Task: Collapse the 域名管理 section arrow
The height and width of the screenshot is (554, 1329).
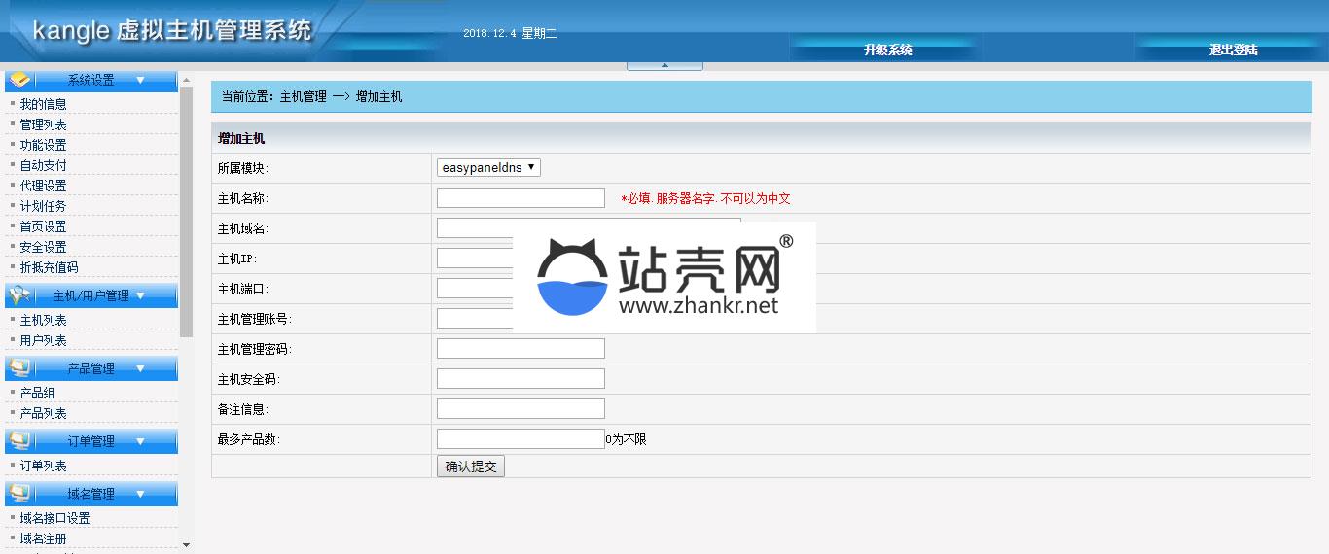Action: pyautogui.click(x=140, y=494)
